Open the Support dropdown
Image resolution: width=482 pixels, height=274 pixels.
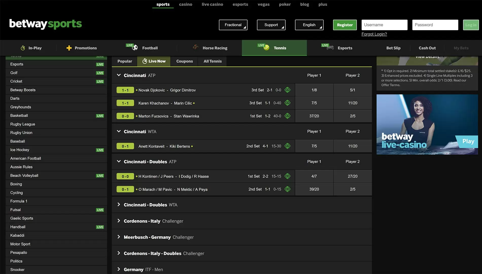271,25
